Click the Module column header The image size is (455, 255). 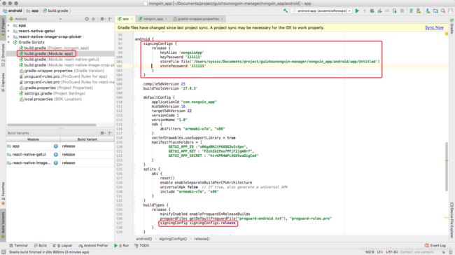33,139
